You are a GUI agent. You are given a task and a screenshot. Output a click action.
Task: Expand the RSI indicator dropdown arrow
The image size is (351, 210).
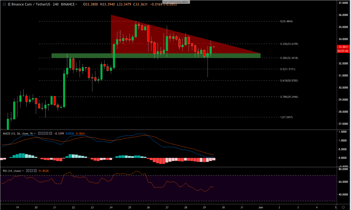coord(23,171)
